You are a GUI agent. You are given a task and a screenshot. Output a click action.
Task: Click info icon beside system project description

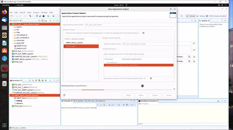(x=143, y=33)
